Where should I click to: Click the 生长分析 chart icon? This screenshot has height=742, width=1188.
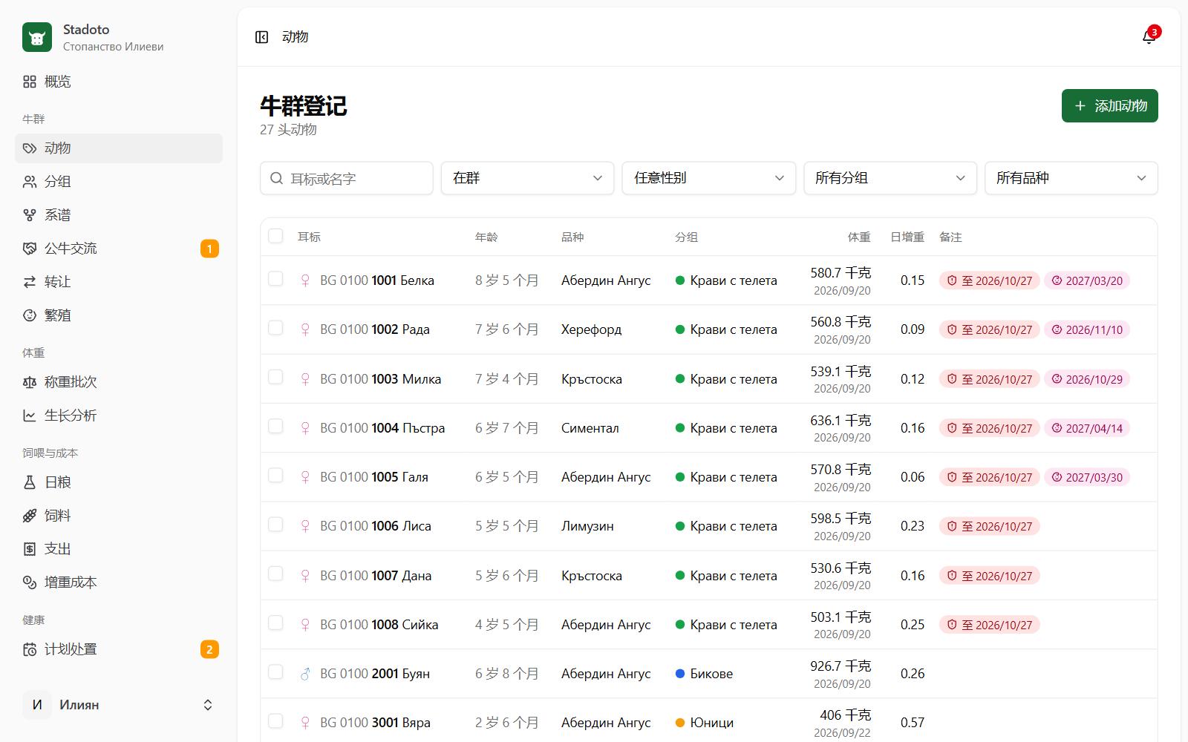(30, 416)
